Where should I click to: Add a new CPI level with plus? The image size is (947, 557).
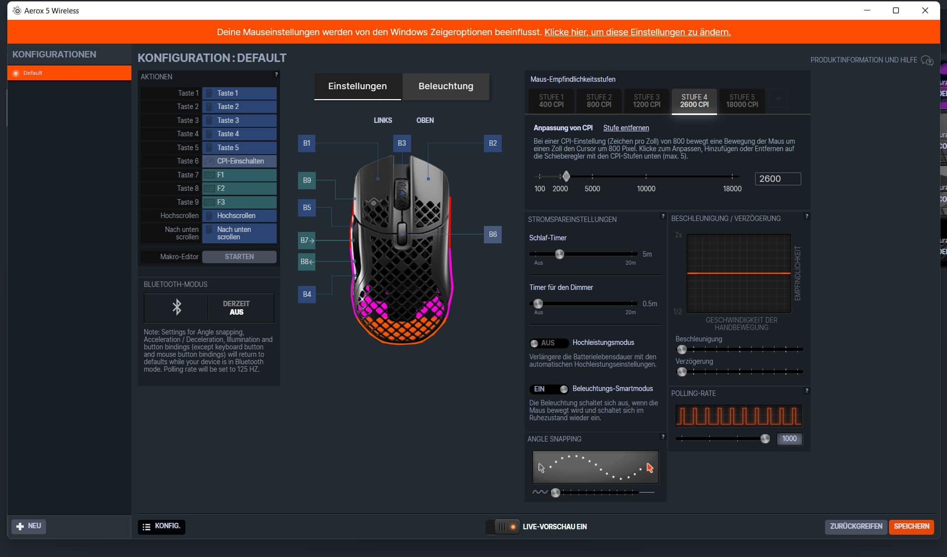click(x=778, y=99)
